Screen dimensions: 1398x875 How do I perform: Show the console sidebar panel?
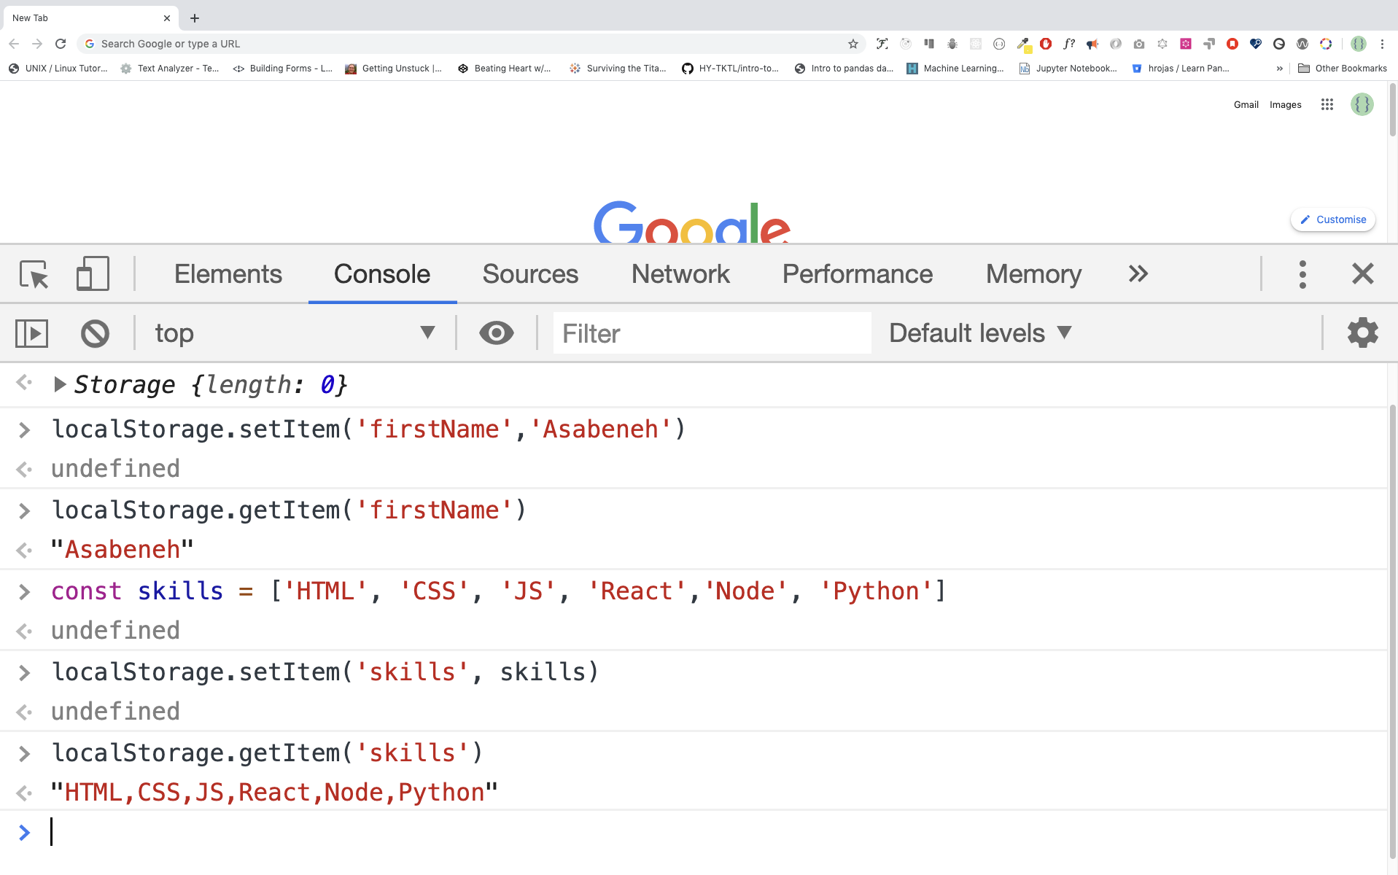click(31, 333)
